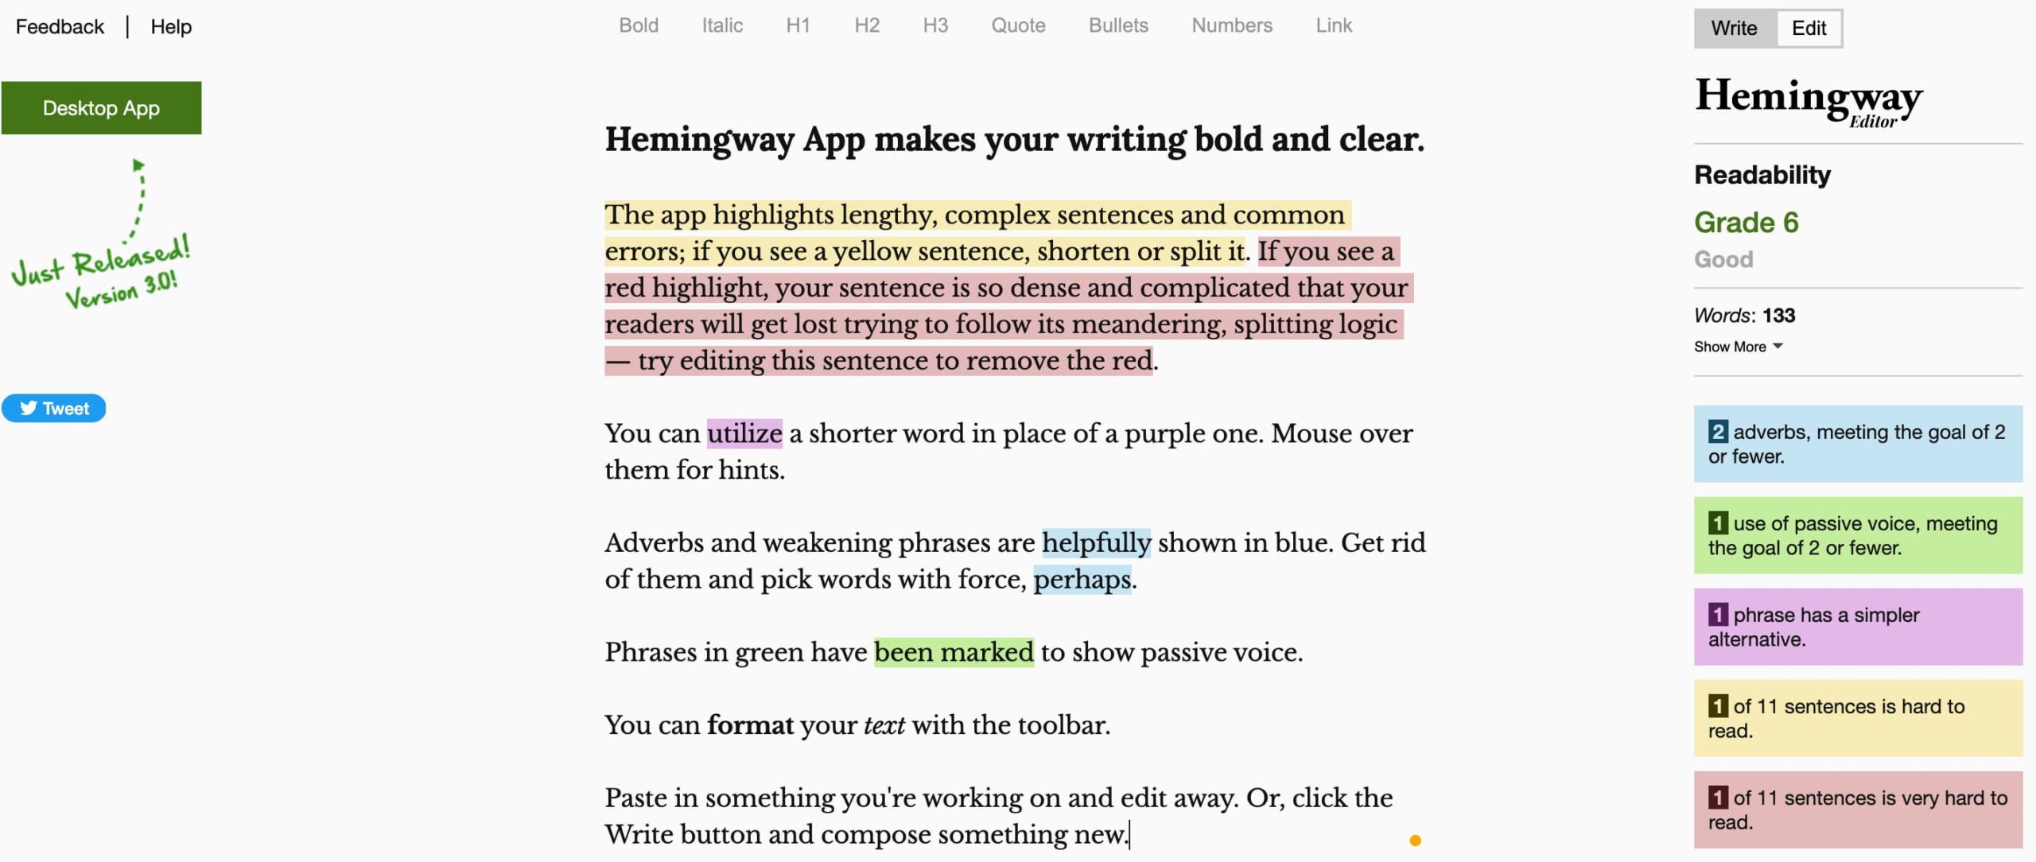Click the Quote formatting icon
Viewport: 2036px width, 862px height.
click(1016, 25)
